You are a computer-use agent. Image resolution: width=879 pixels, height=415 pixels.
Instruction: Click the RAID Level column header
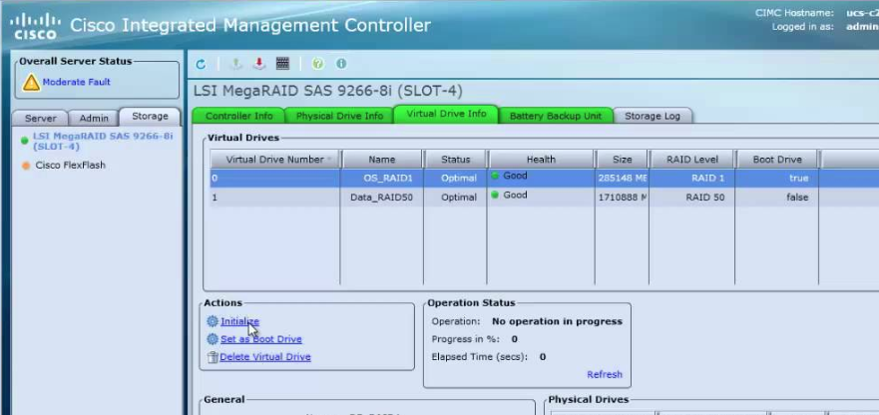click(x=692, y=160)
